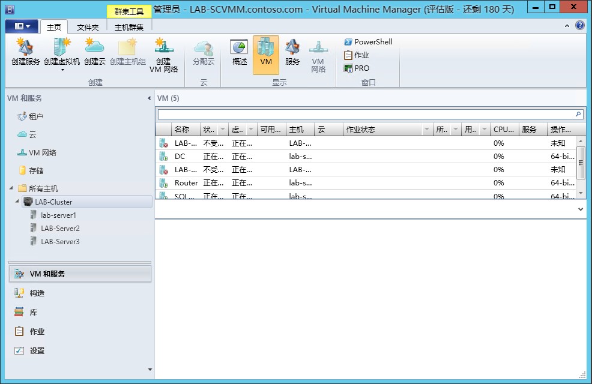Sort by the 名称 column header
592x384 pixels.
pos(186,130)
